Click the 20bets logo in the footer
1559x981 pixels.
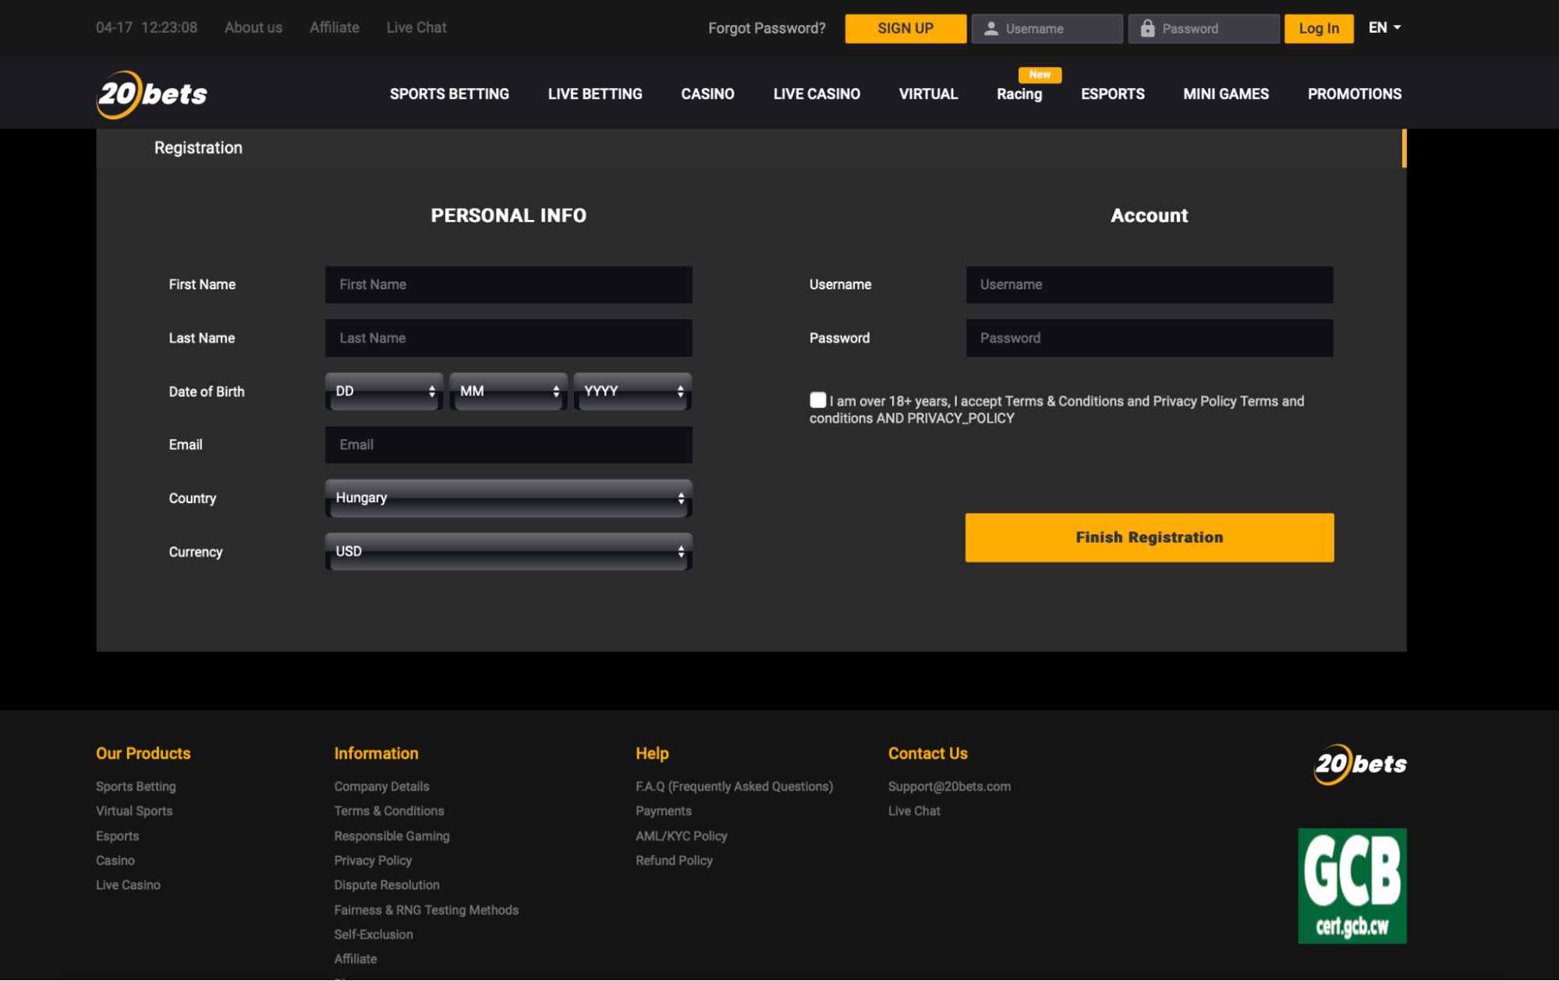click(1360, 764)
